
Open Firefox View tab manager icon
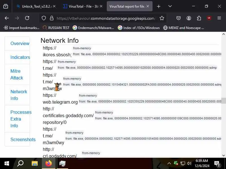click(6, 6)
